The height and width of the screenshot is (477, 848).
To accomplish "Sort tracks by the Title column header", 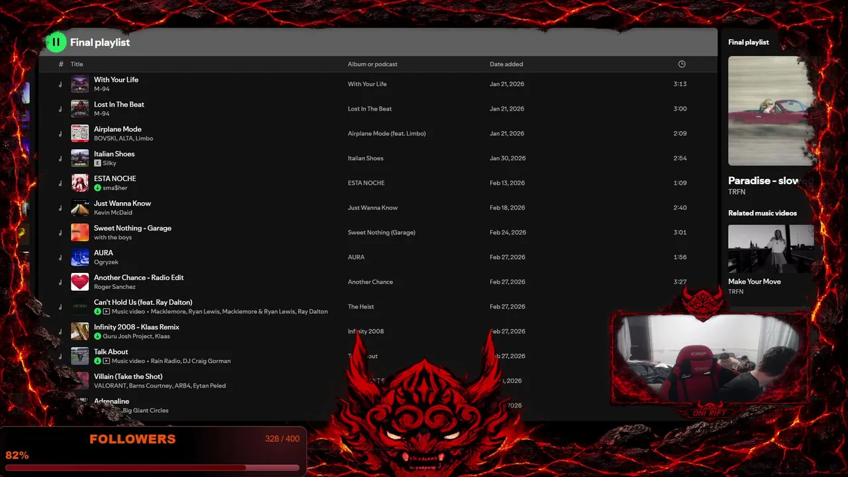I will coord(77,64).
